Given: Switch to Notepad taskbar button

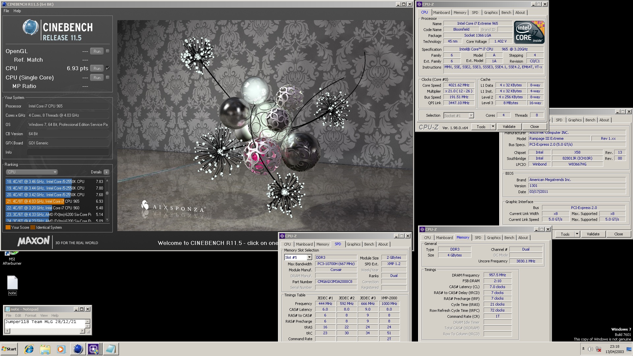Looking at the screenshot, I should [110, 349].
